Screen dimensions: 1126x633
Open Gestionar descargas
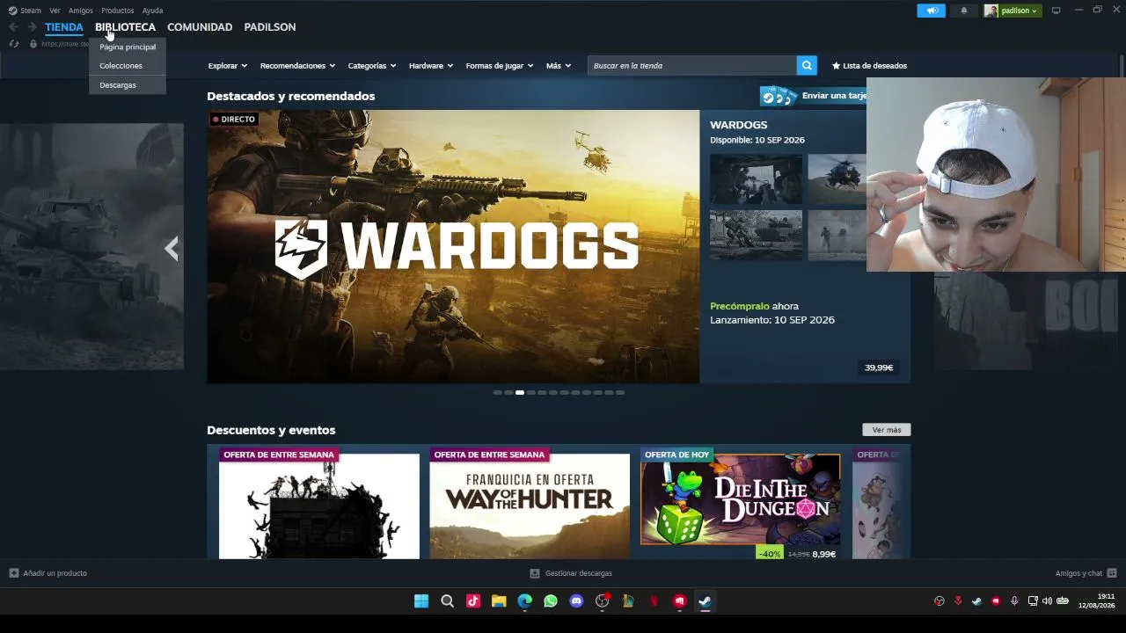coord(571,573)
